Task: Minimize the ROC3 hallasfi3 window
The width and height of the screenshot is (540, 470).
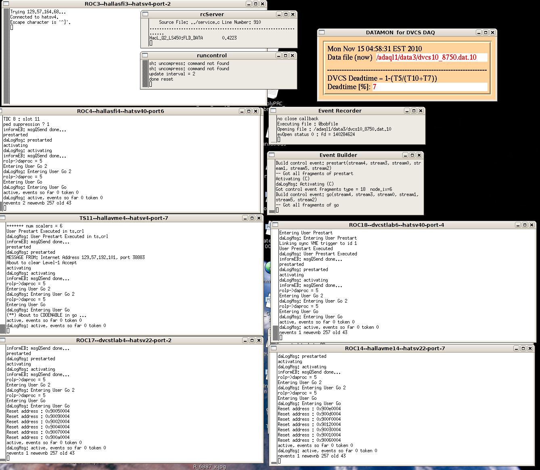Action: pyautogui.click(x=249, y=4)
